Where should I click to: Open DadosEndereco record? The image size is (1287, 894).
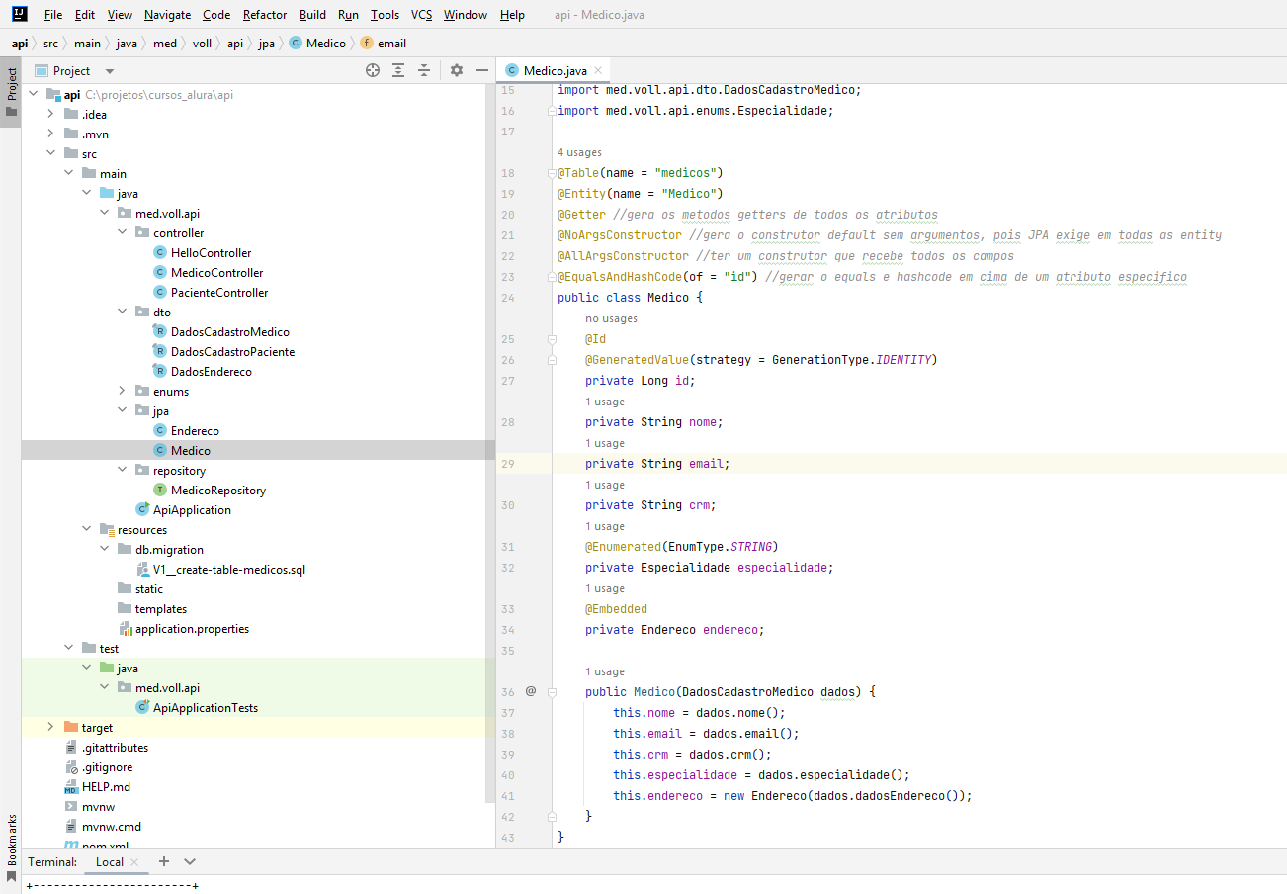click(x=211, y=372)
